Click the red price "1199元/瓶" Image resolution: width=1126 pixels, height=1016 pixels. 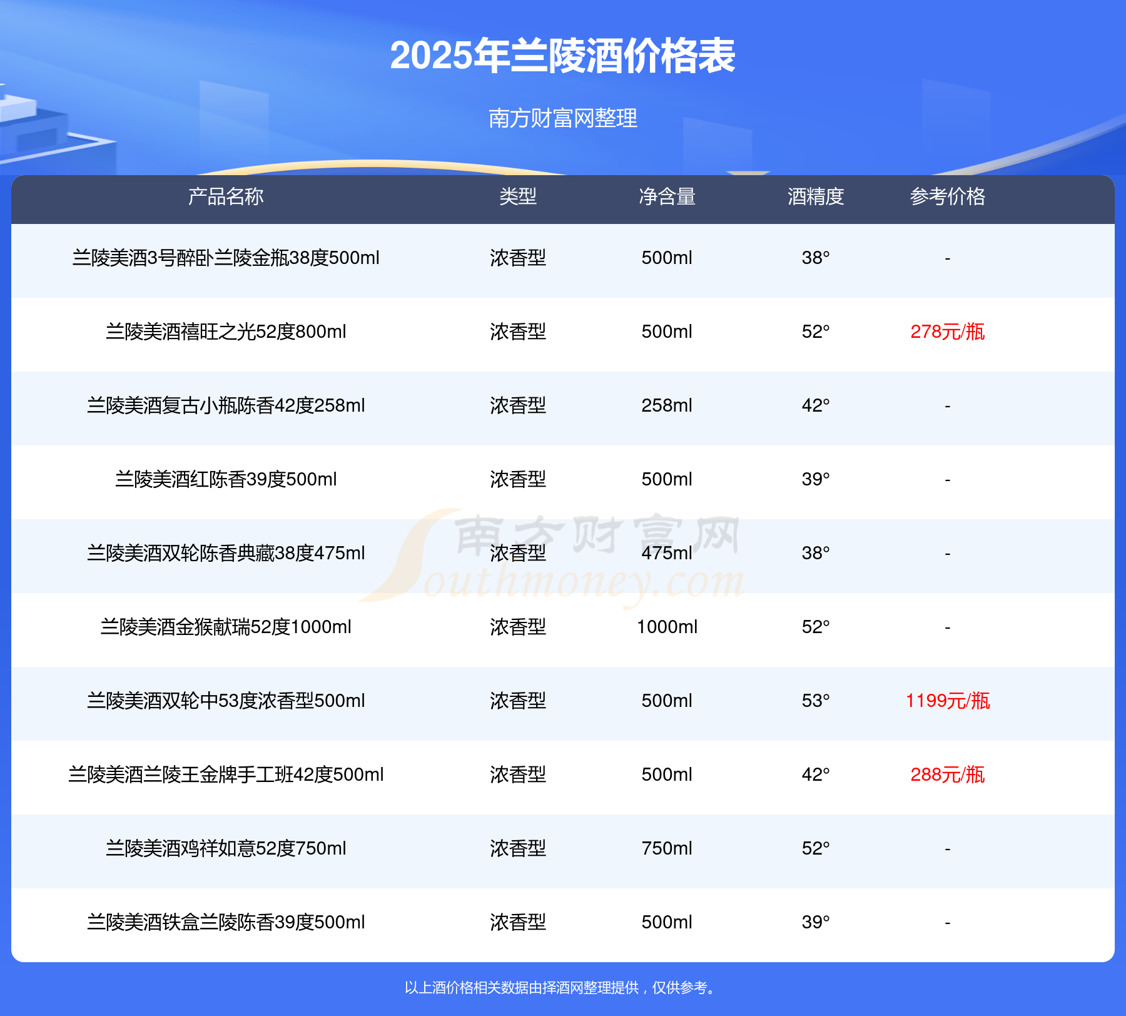(x=948, y=701)
